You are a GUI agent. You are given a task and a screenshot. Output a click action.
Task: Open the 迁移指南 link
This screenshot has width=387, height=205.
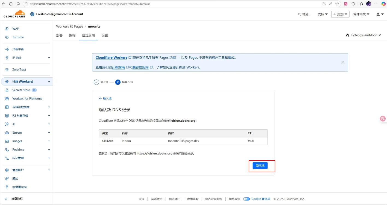coord(118,67)
